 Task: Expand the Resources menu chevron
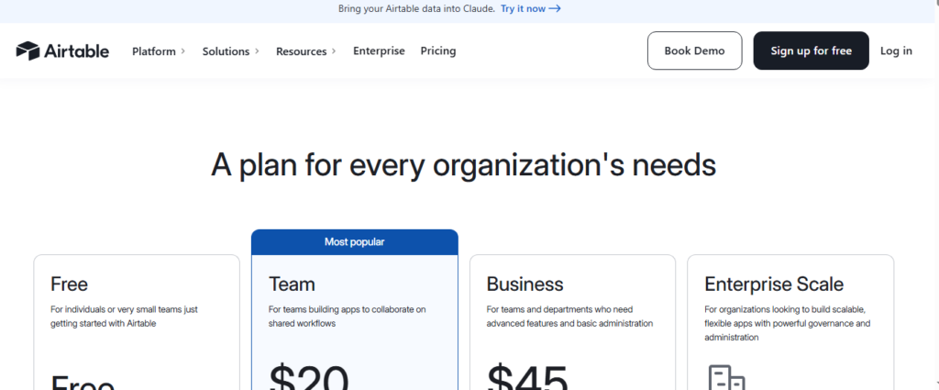334,51
